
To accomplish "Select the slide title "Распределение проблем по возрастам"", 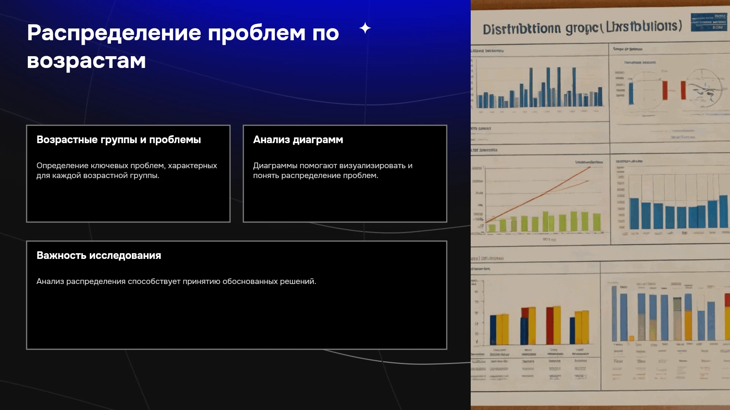I will pyautogui.click(x=183, y=47).
